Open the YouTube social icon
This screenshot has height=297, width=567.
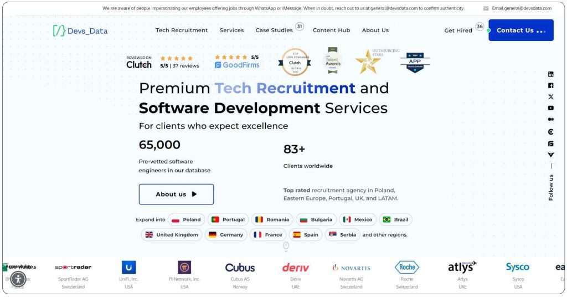pos(550,108)
